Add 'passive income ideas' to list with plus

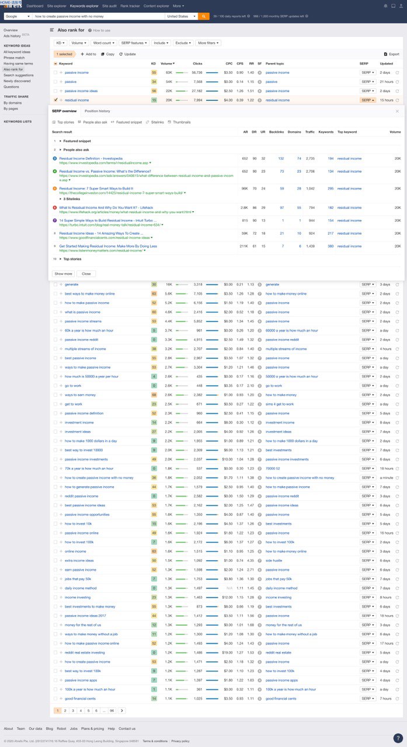pos(61,91)
